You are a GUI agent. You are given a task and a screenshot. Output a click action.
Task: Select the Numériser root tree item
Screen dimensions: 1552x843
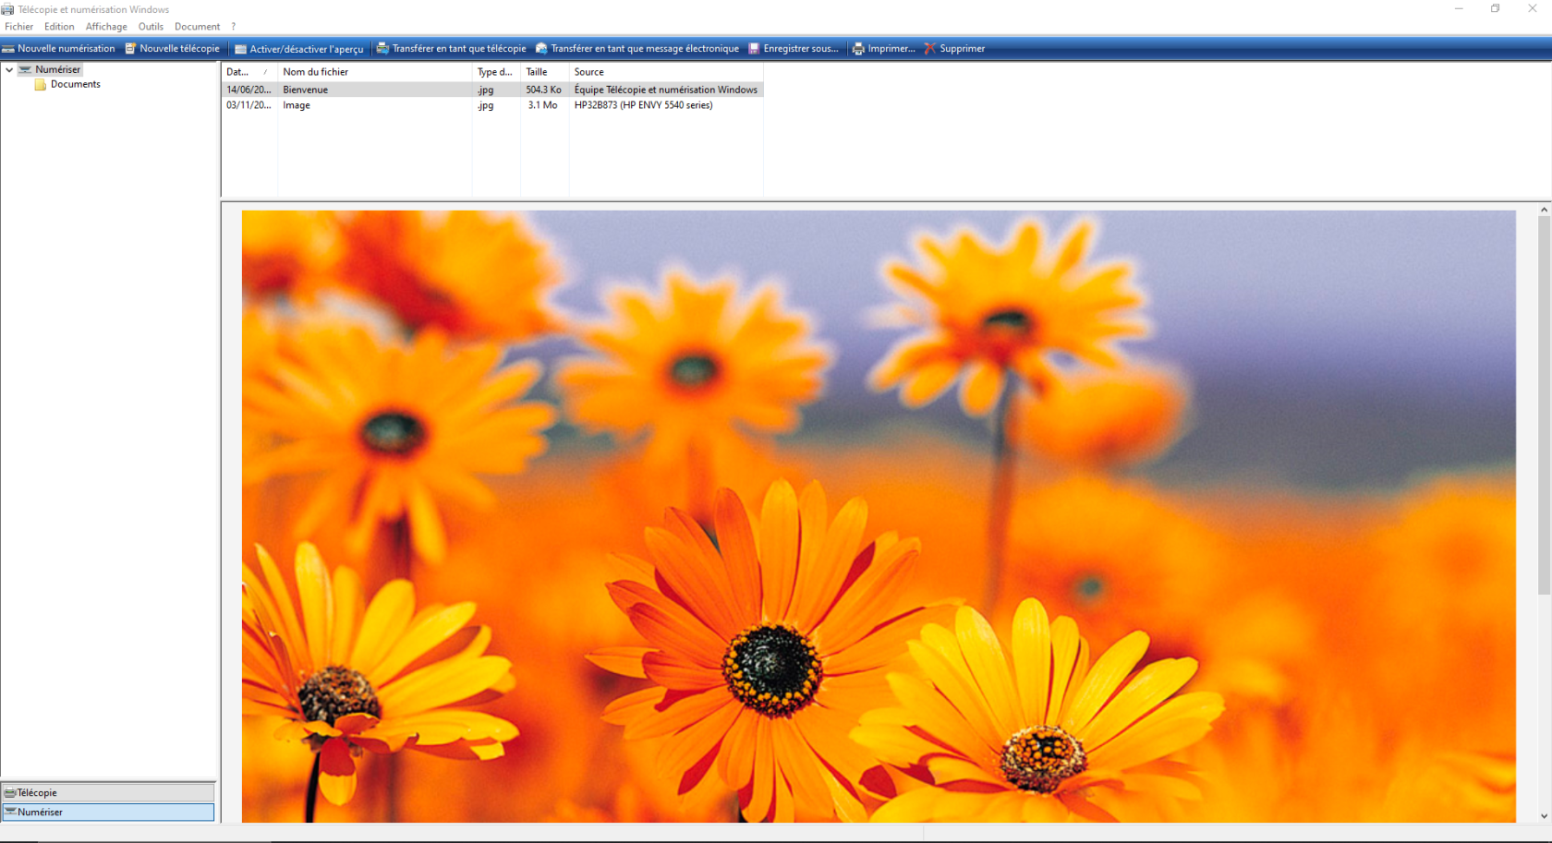pyautogui.click(x=57, y=69)
